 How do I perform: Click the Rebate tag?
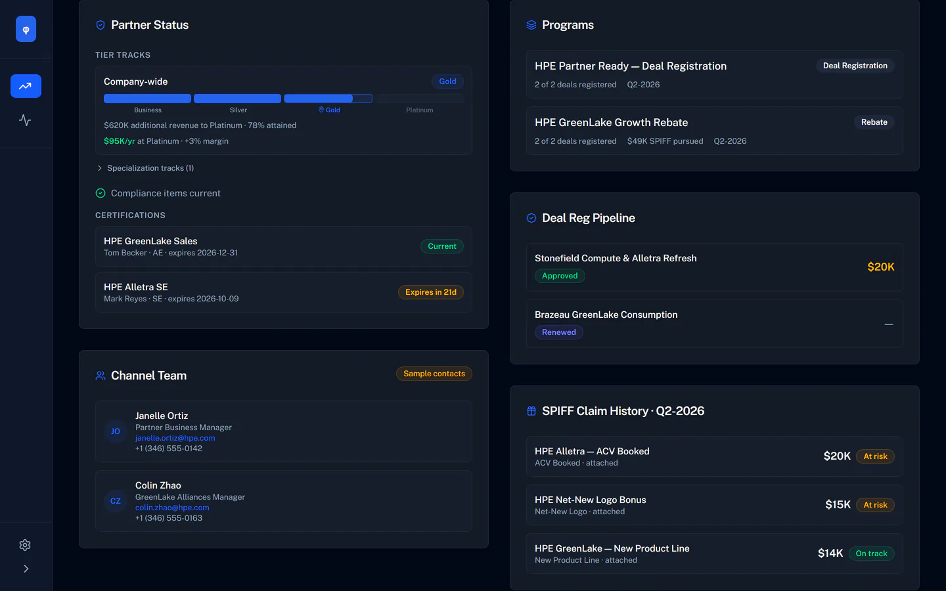[x=874, y=122]
